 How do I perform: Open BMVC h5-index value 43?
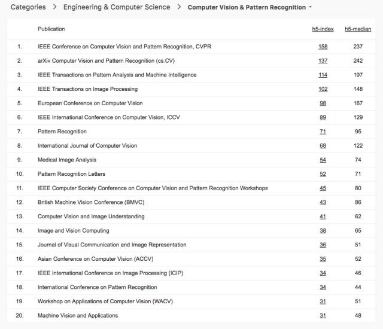tap(323, 202)
